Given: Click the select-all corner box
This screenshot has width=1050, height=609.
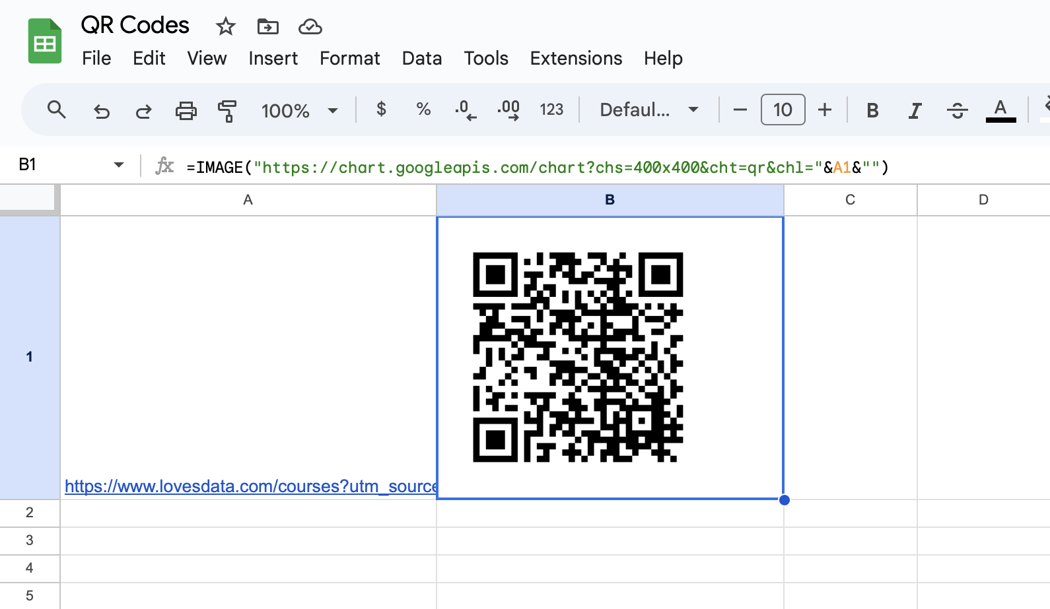Looking at the screenshot, I should pos(29,200).
